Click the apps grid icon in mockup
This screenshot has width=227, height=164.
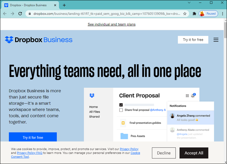pyautogui.click(x=187, y=96)
